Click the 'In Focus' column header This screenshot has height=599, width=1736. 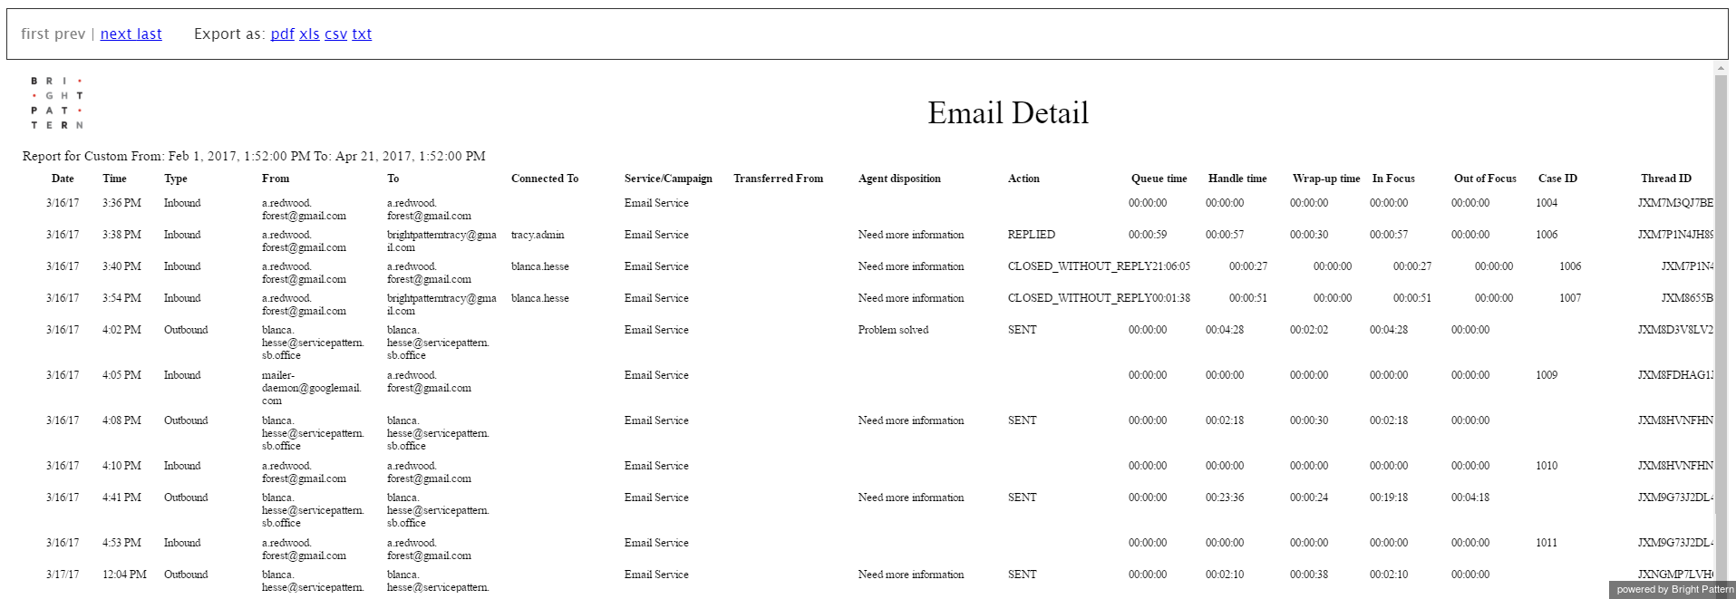(1393, 179)
